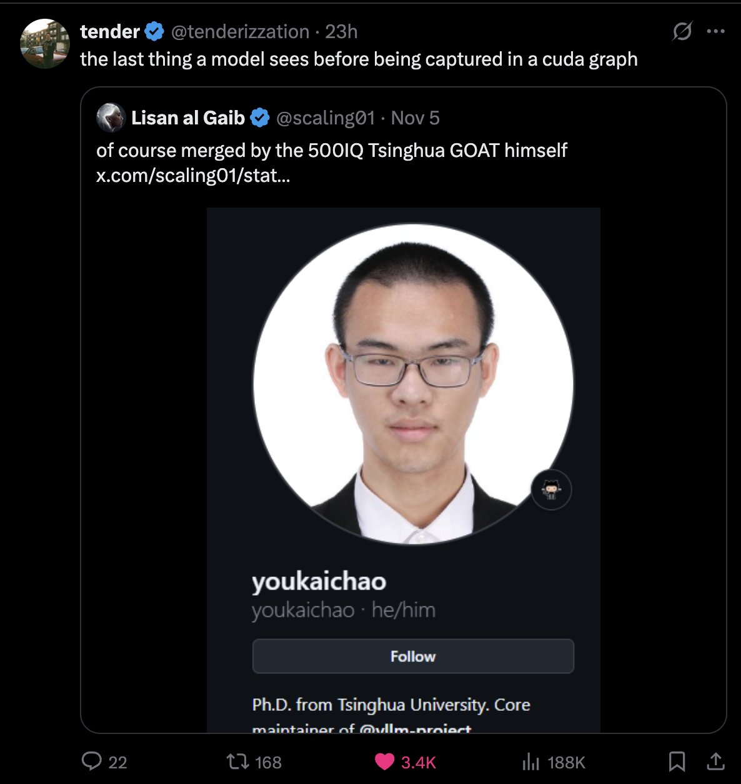Click the blue verified badge beside tender
Screen dimensions: 741x784
(x=154, y=31)
